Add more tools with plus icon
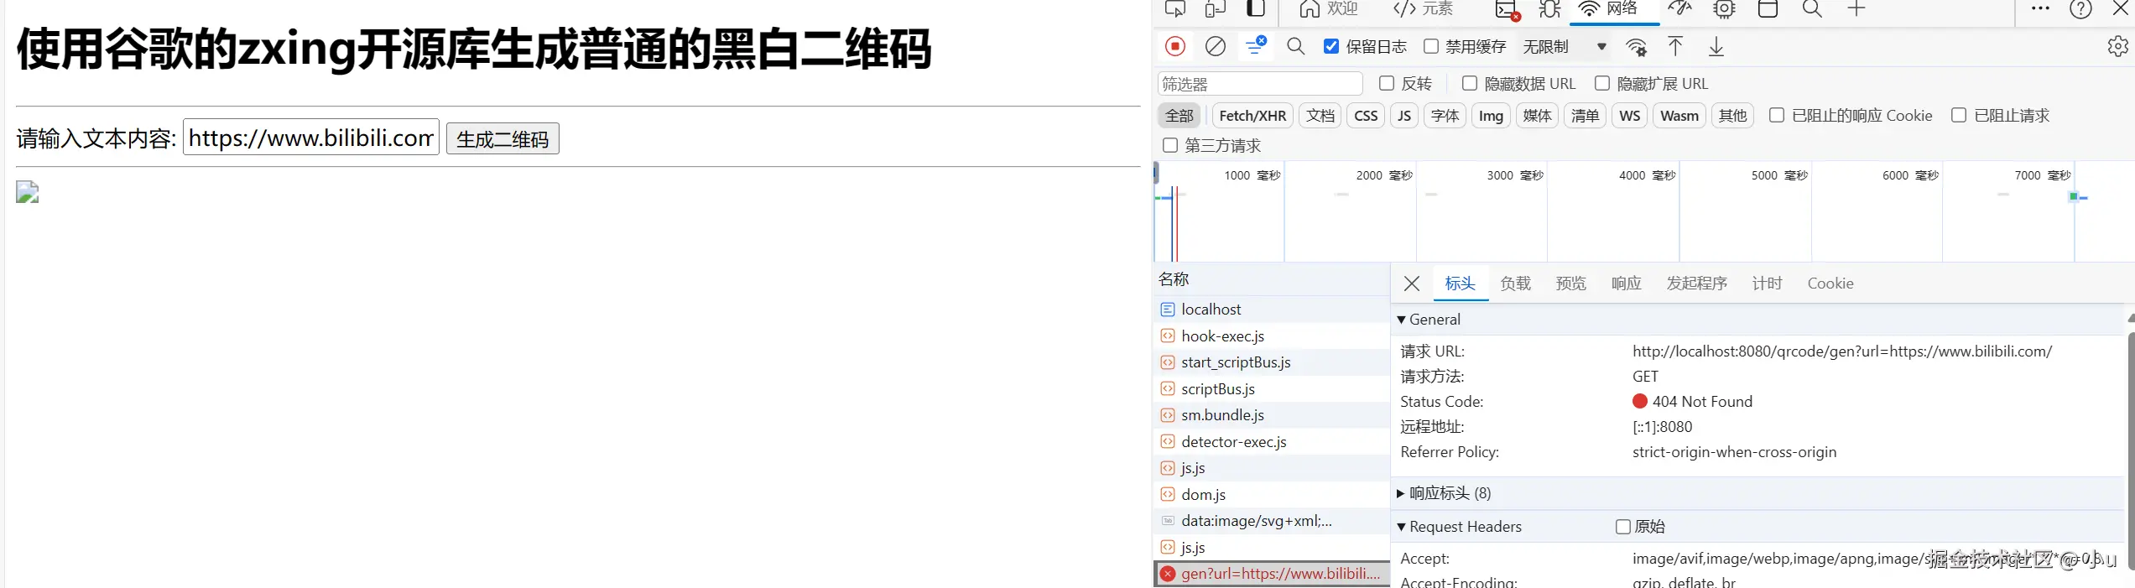 coord(1856,9)
